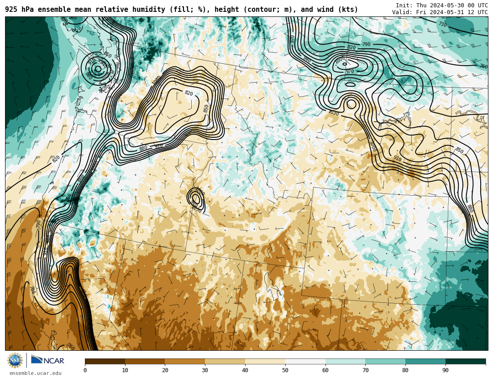493x379 pixels.
Task: Click the 30-40 tan colorbar segment
Action: [x=225, y=362]
